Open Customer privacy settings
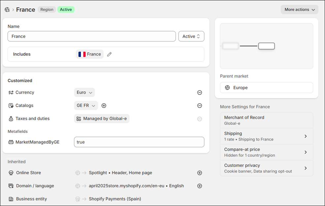 [266, 168]
